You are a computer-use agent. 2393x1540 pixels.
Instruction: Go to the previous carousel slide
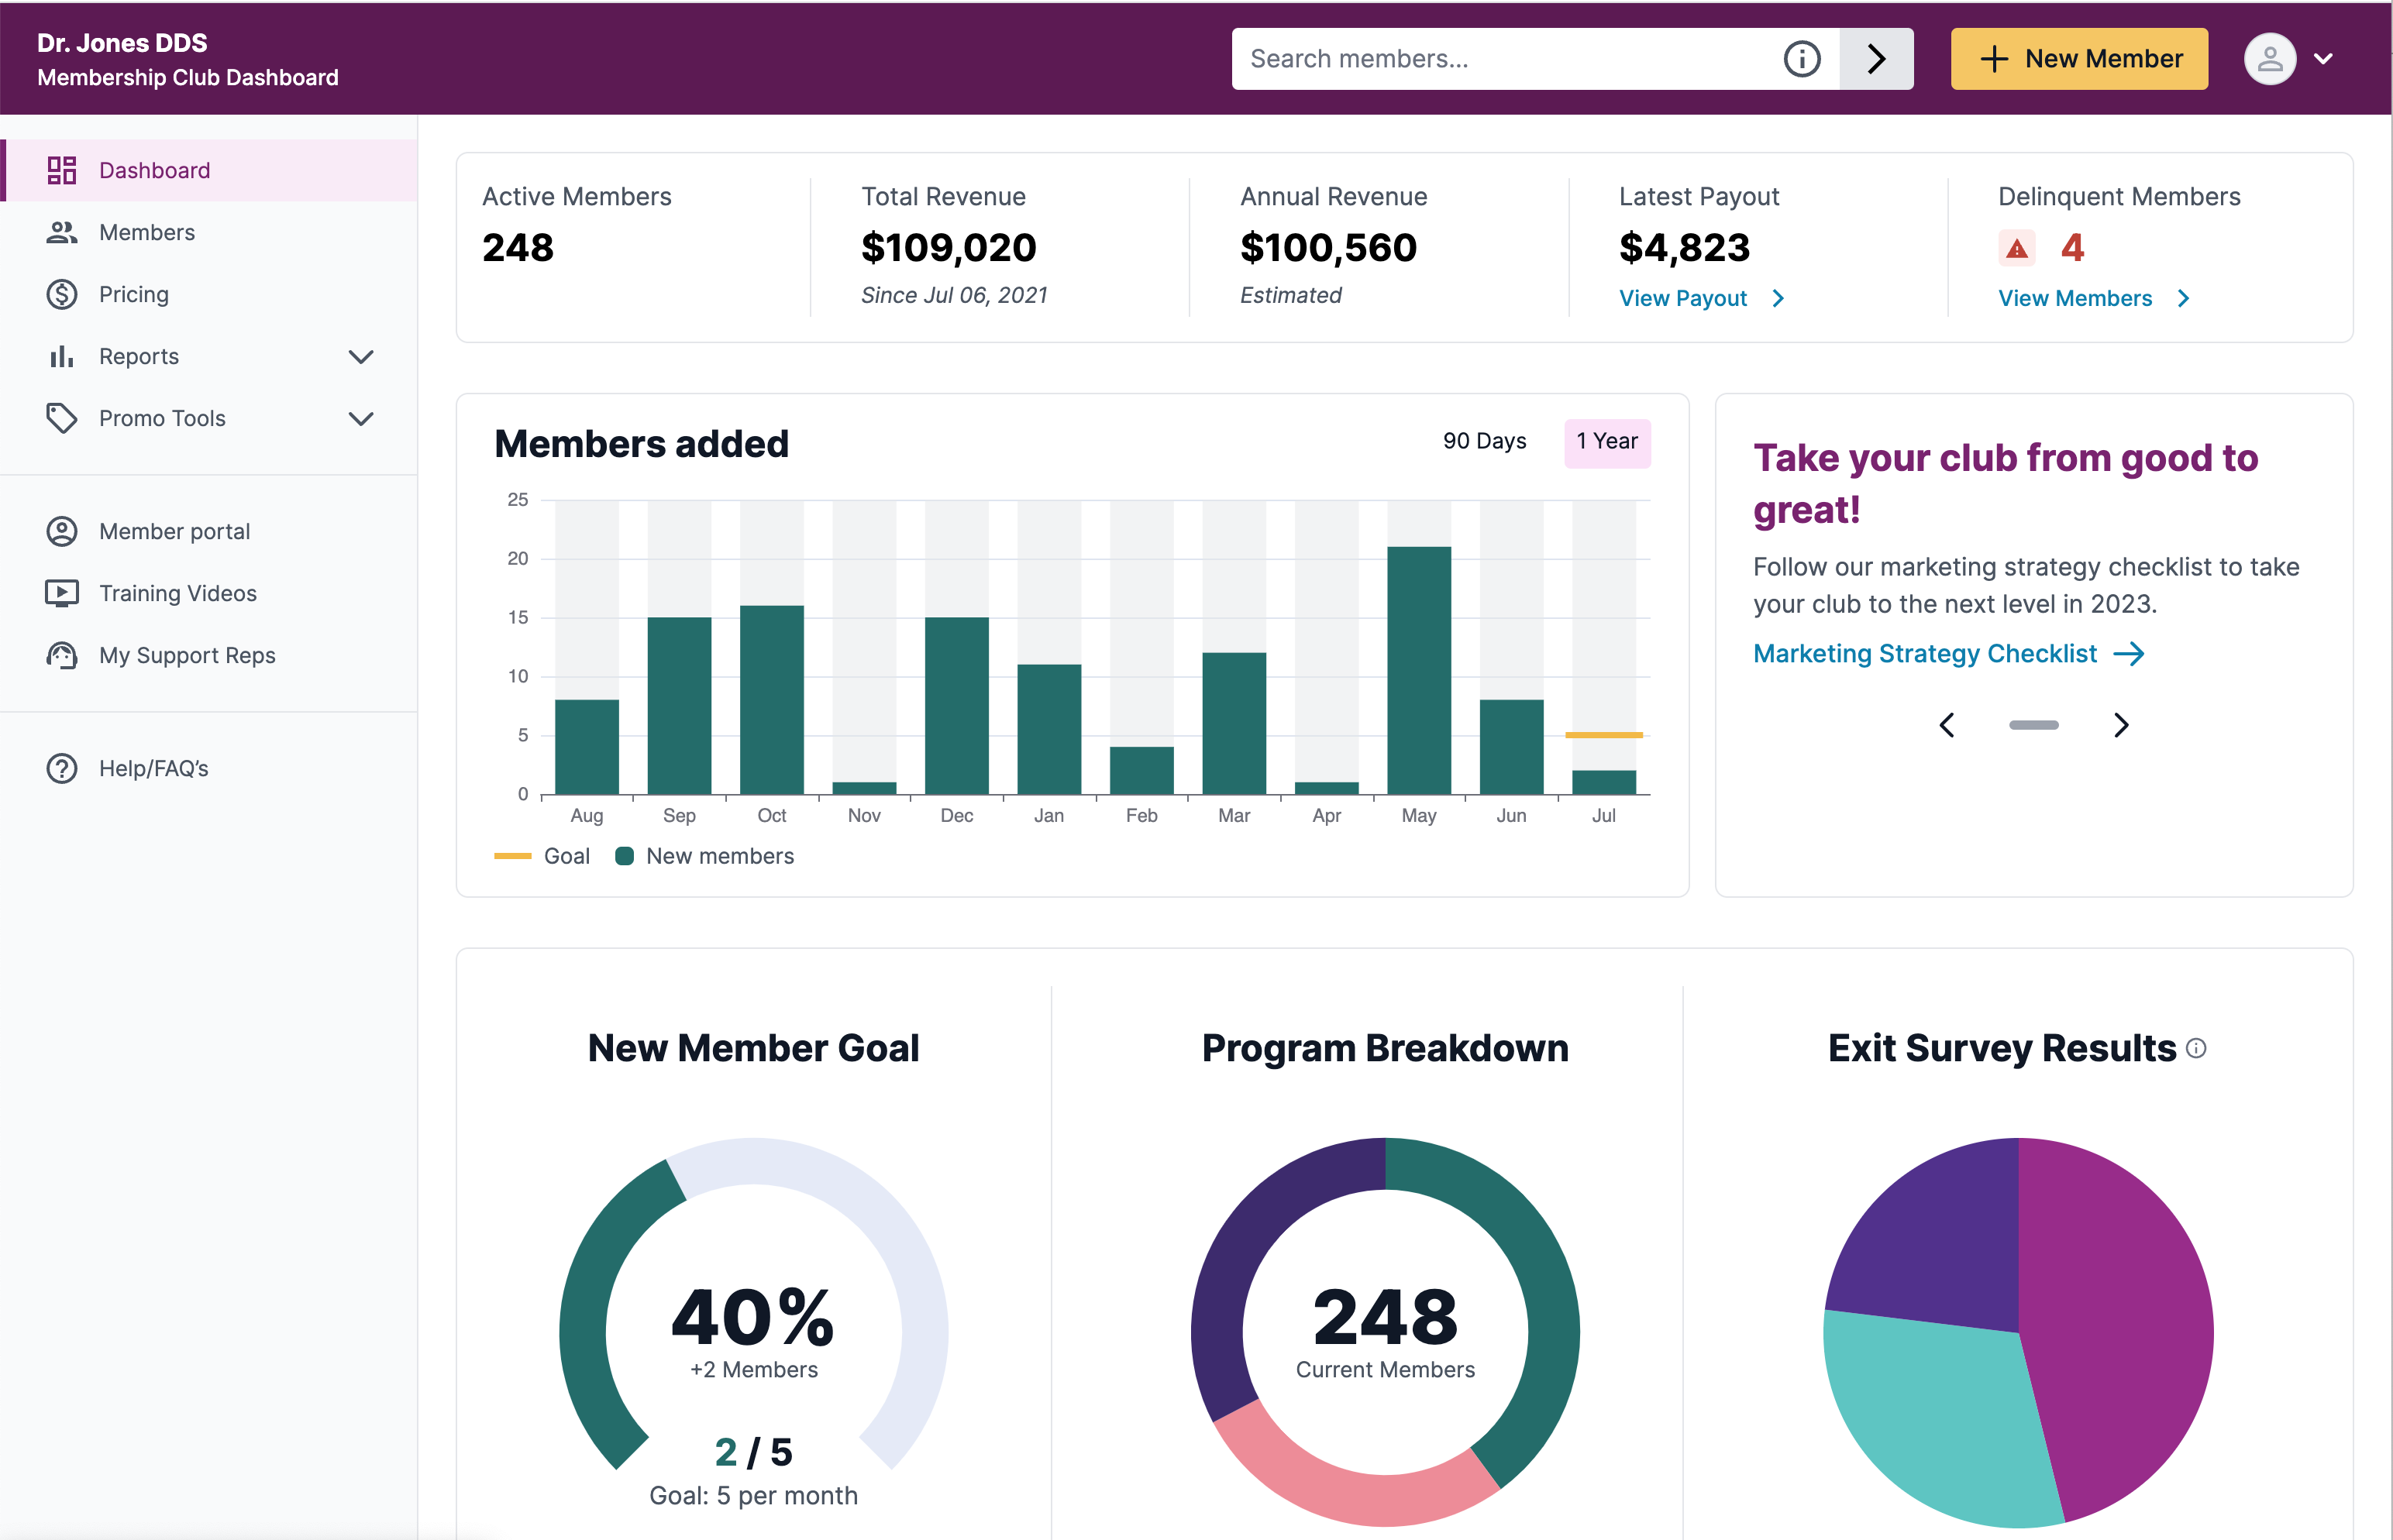click(x=1947, y=725)
